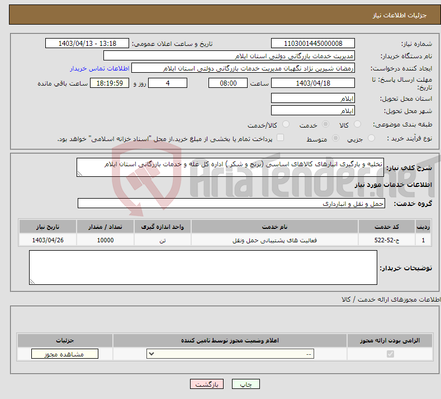Image resolution: width=441 pixels, height=399 pixels.
Task: Select the خدمت category radio button
Action: [325, 124]
